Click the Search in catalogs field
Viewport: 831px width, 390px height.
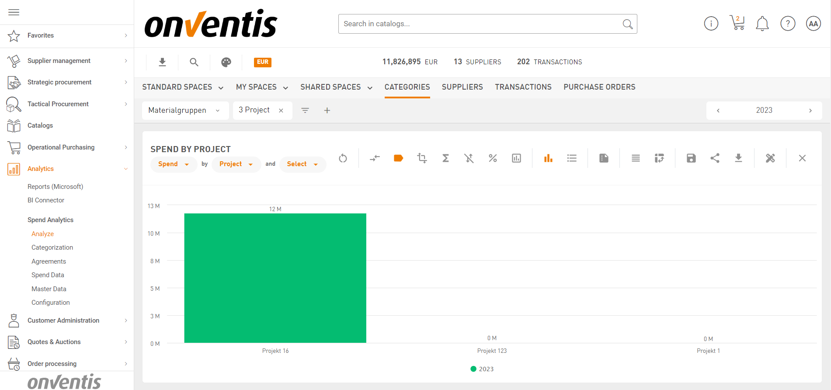coord(480,24)
